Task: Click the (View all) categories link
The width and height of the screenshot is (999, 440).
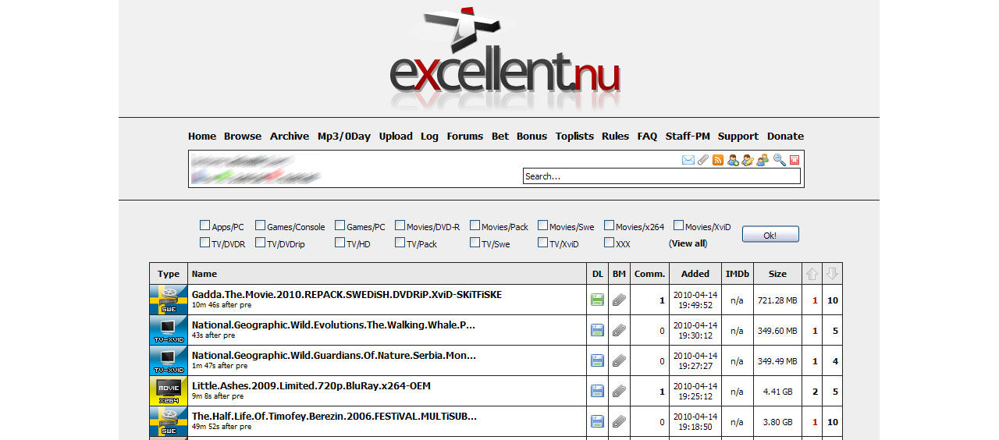Action: [x=688, y=243]
